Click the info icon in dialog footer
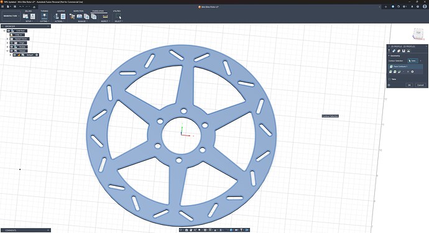The width and height of the screenshot is (429, 233). point(389,85)
